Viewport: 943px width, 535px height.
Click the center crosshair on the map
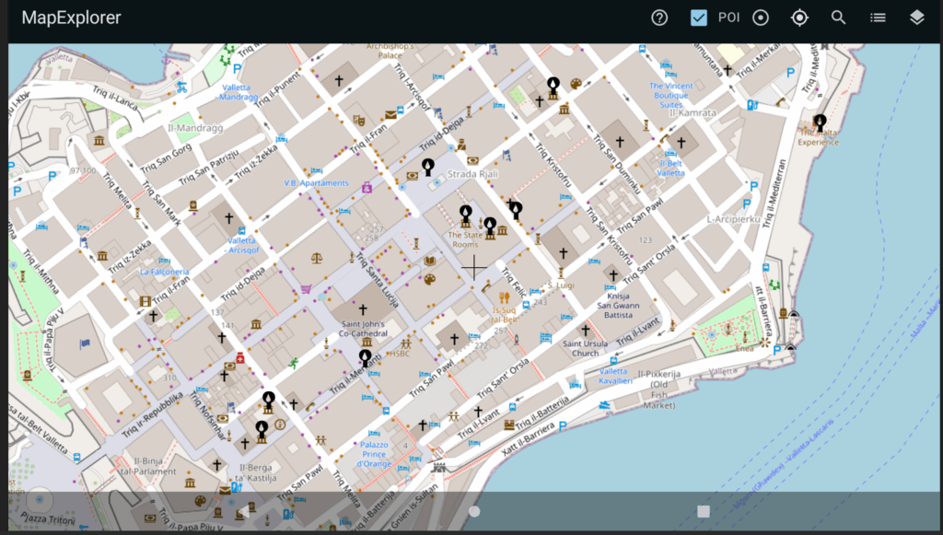[474, 267]
